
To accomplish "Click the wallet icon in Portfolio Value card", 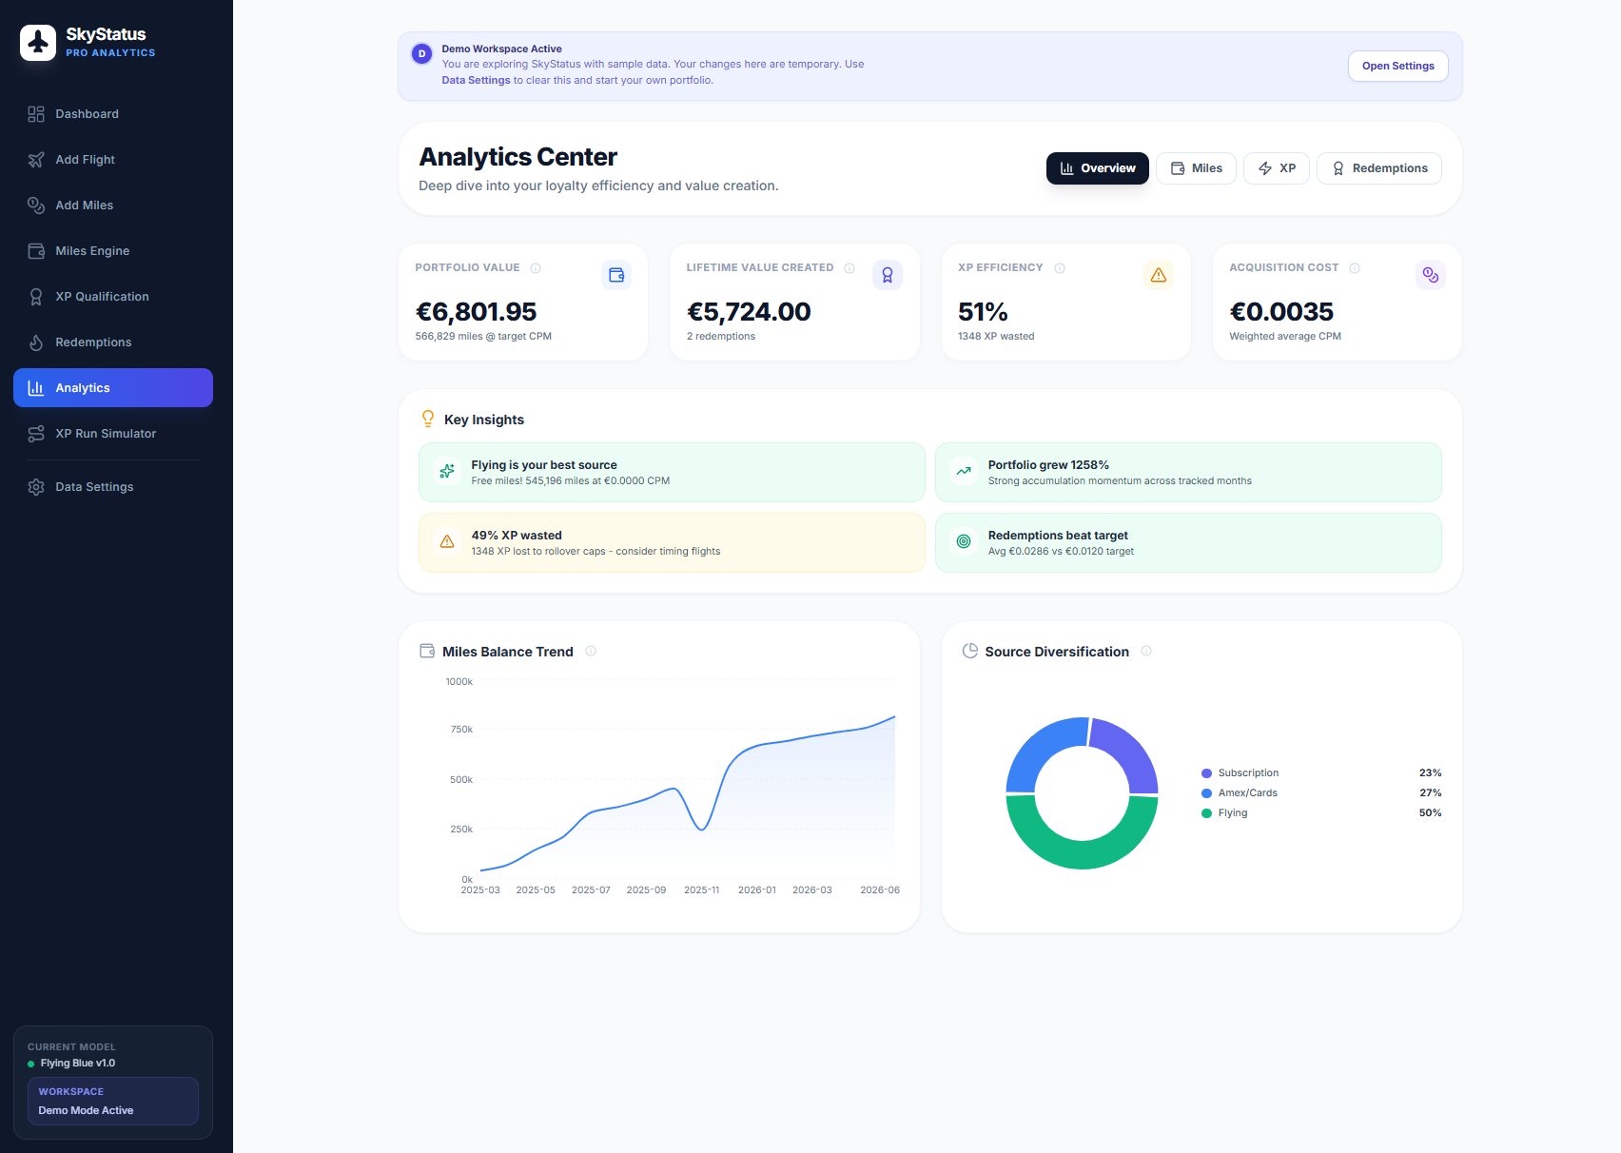I will 616,275.
